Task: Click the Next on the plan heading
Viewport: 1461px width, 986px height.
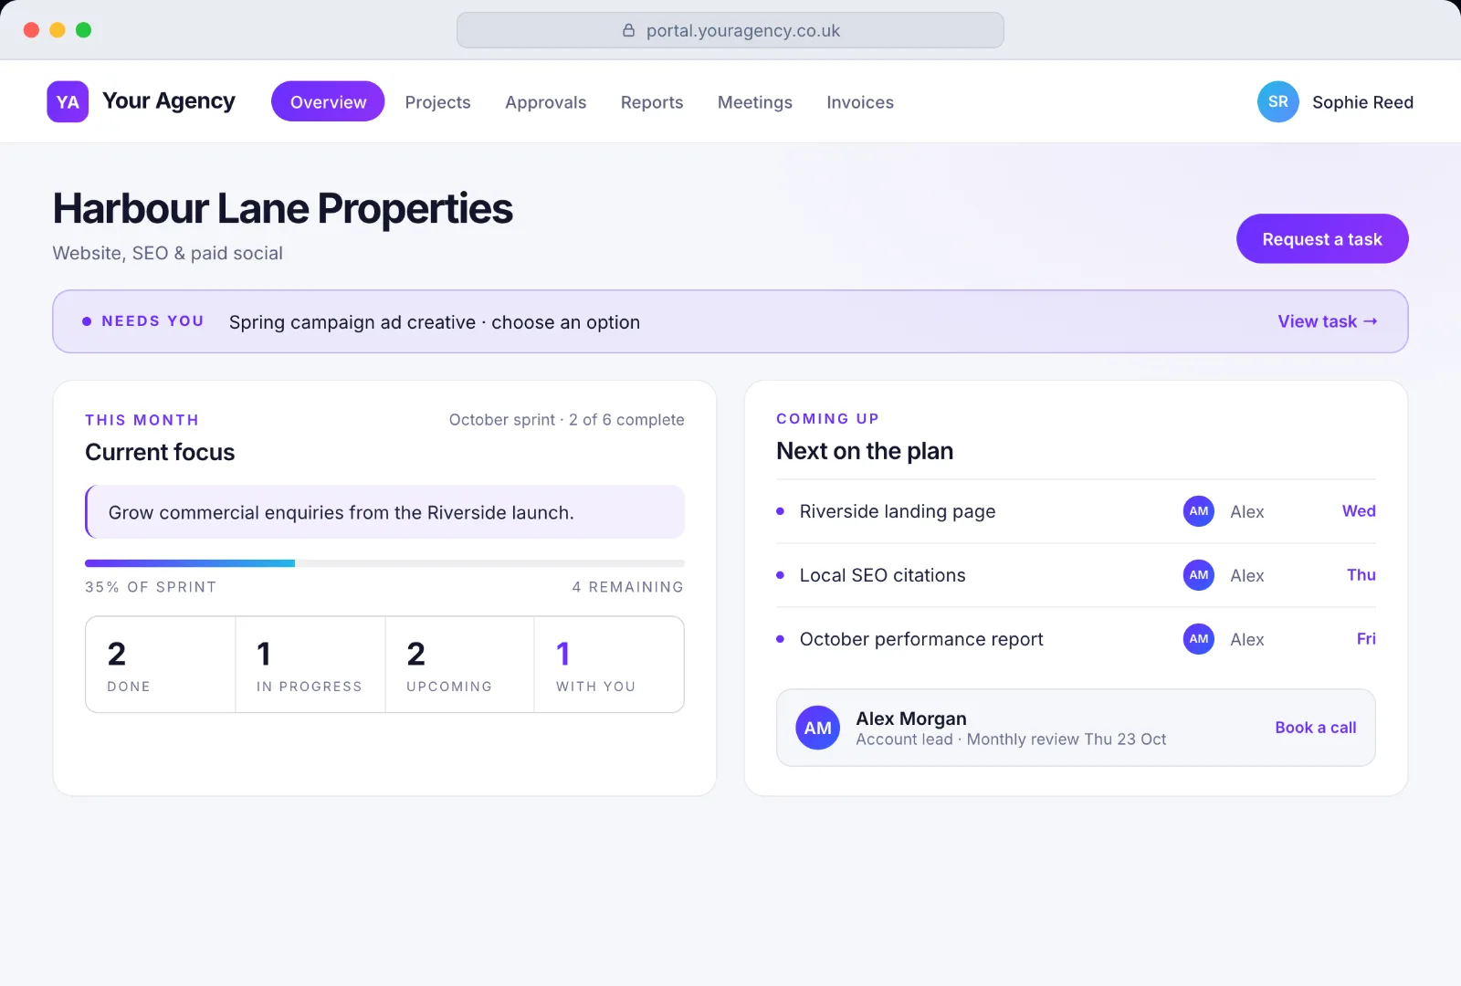Action: pos(865,451)
